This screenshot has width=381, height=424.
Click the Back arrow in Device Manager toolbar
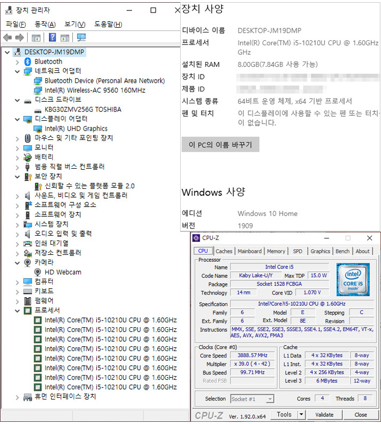[x=8, y=38]
